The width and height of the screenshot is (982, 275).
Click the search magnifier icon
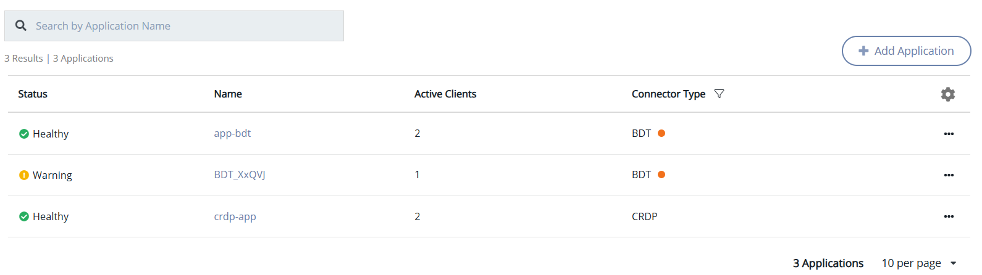click(21, 26)
